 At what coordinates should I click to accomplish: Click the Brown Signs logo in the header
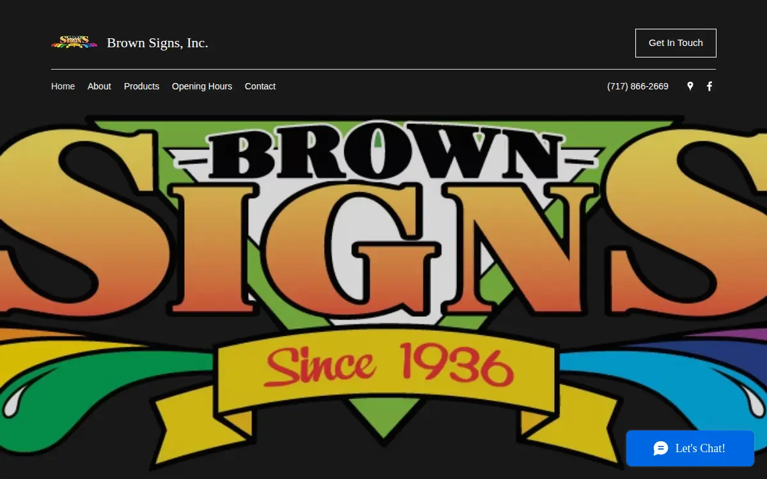pos(74,43)
